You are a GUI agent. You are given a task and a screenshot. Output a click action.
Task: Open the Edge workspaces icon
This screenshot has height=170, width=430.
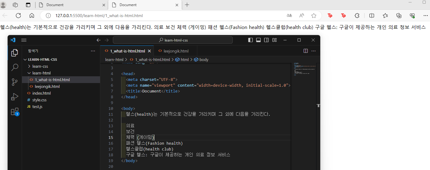pyautogui.click(x=15, y=5)
